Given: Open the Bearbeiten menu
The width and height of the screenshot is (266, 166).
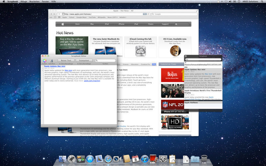Looking at the screenshot, I should pyautogui.click(x=35, y=2).
